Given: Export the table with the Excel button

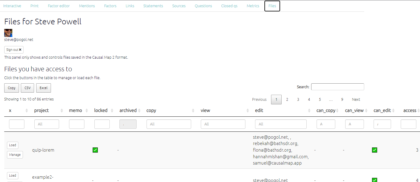Looking at the screenshot, I should 44,88.
